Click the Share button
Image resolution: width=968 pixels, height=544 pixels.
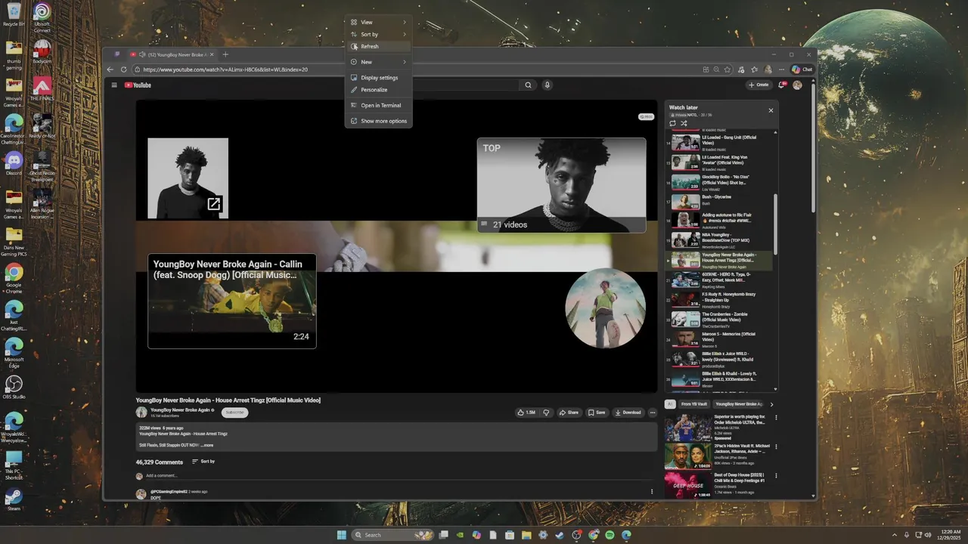coord(569,413)
